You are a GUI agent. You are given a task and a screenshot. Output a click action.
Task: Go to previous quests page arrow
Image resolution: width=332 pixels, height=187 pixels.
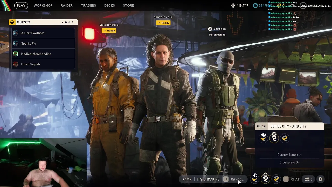63,22
